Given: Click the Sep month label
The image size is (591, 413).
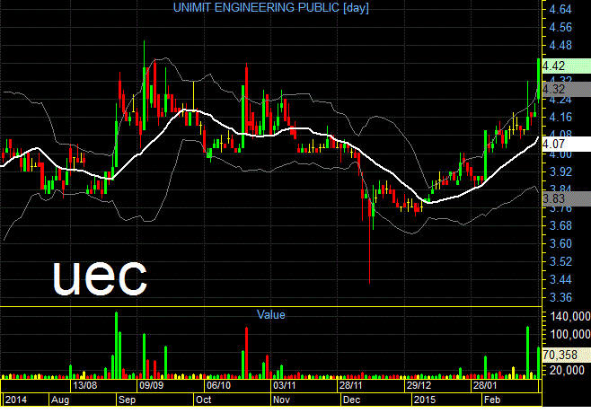Looking at the screenshot, I should tap(127, 400).
